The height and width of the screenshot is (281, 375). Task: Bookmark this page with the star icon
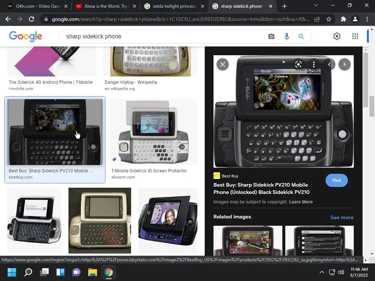329,19
